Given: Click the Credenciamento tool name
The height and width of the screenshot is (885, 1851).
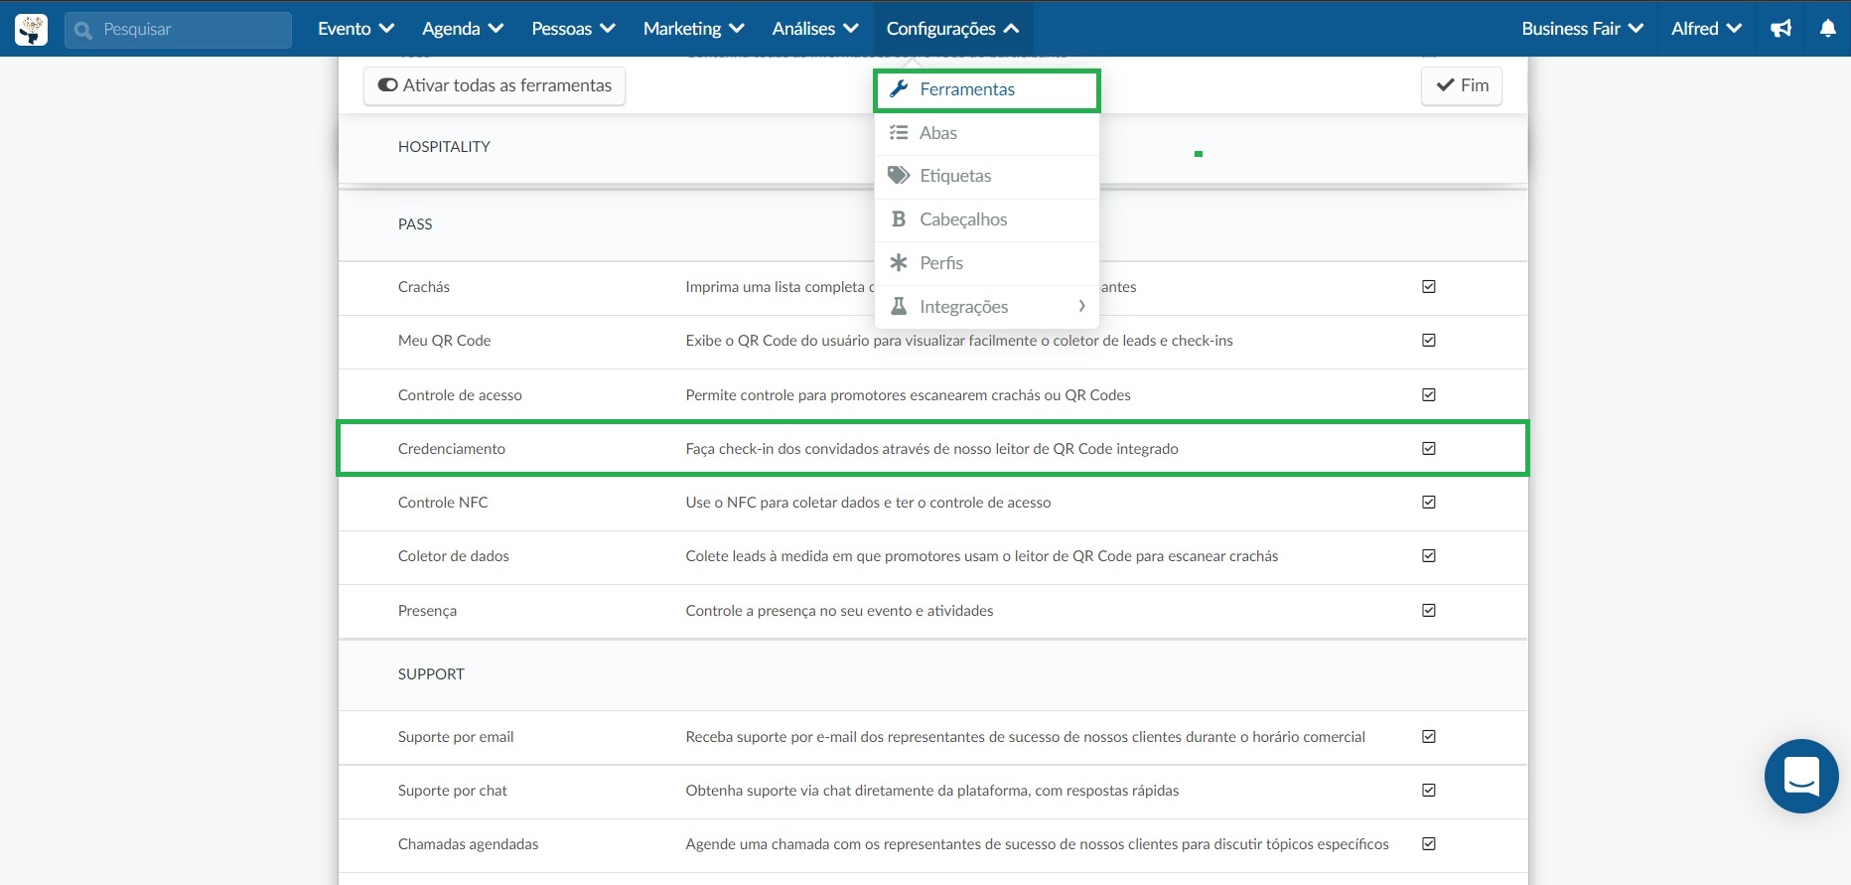Looking at the screenshot, I should 452,449.
